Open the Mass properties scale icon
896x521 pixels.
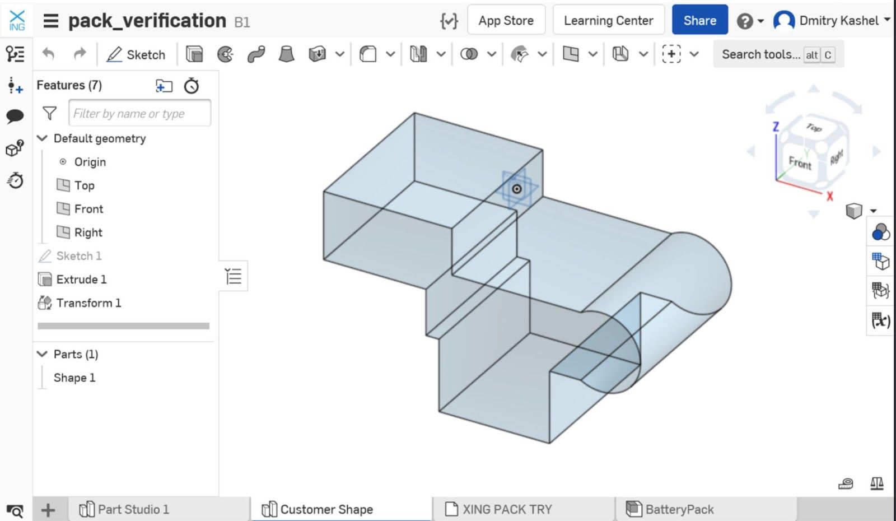[877, 483]
